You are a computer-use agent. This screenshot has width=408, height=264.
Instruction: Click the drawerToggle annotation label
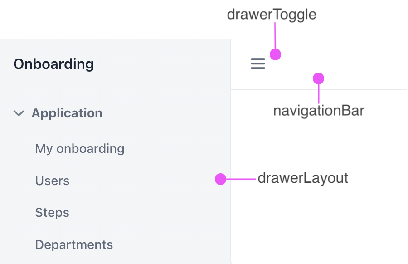coord(272,14)
